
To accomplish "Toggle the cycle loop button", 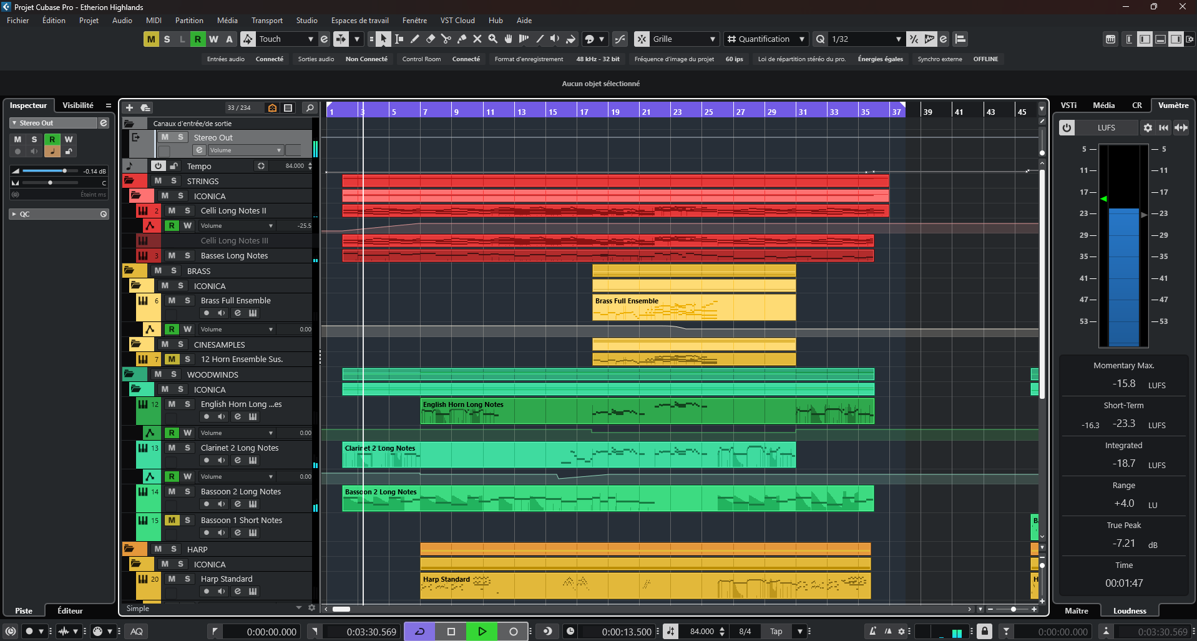I will click(x=420, y=632).
